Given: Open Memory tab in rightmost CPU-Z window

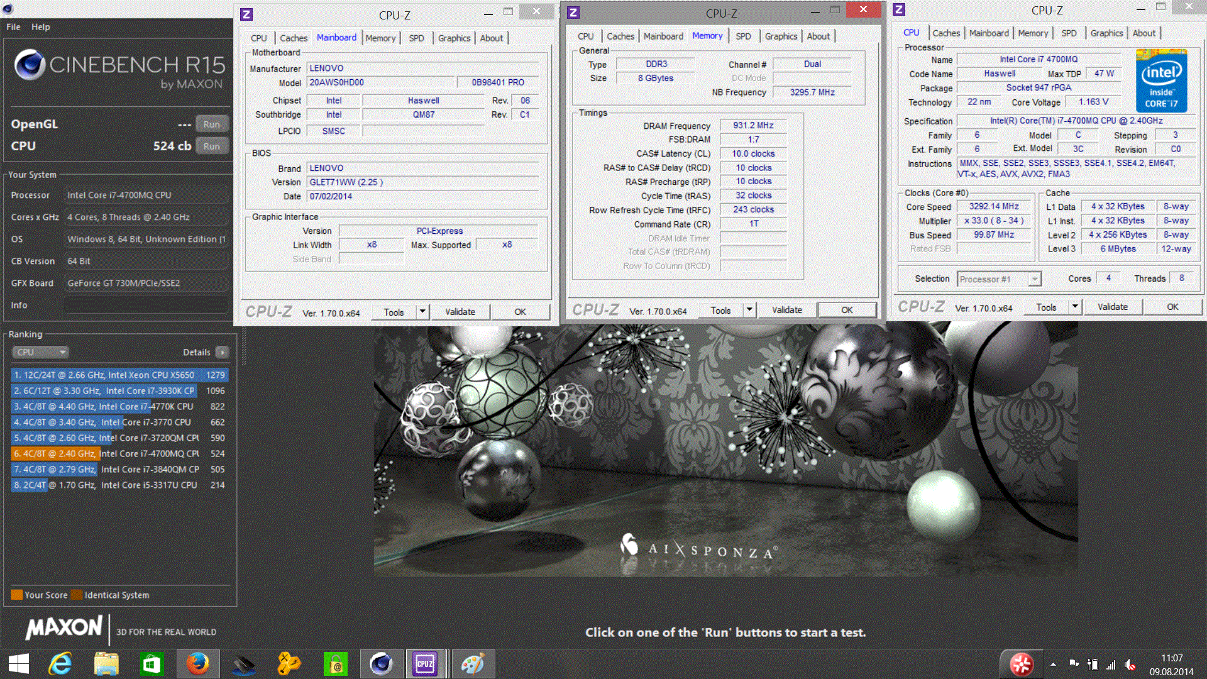Looking at the screenshot, I should [1032, 33].
